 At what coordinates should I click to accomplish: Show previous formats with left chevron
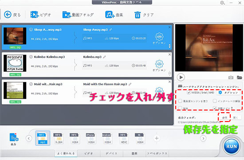click(x=29, y=138)
